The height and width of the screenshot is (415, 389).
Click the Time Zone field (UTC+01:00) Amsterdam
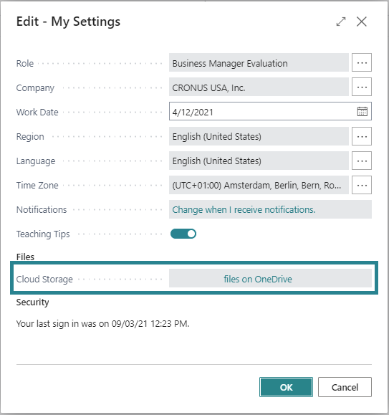(x=259, y=185)
